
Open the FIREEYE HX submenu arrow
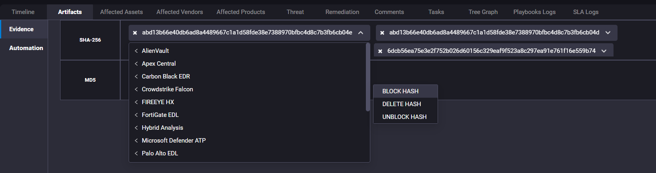pos(136,102)
